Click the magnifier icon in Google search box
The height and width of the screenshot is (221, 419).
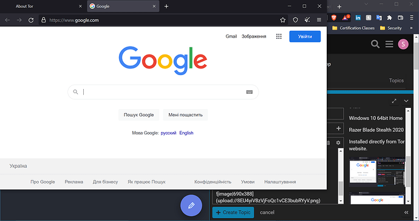pyautogui.click(x=76, y=92)
